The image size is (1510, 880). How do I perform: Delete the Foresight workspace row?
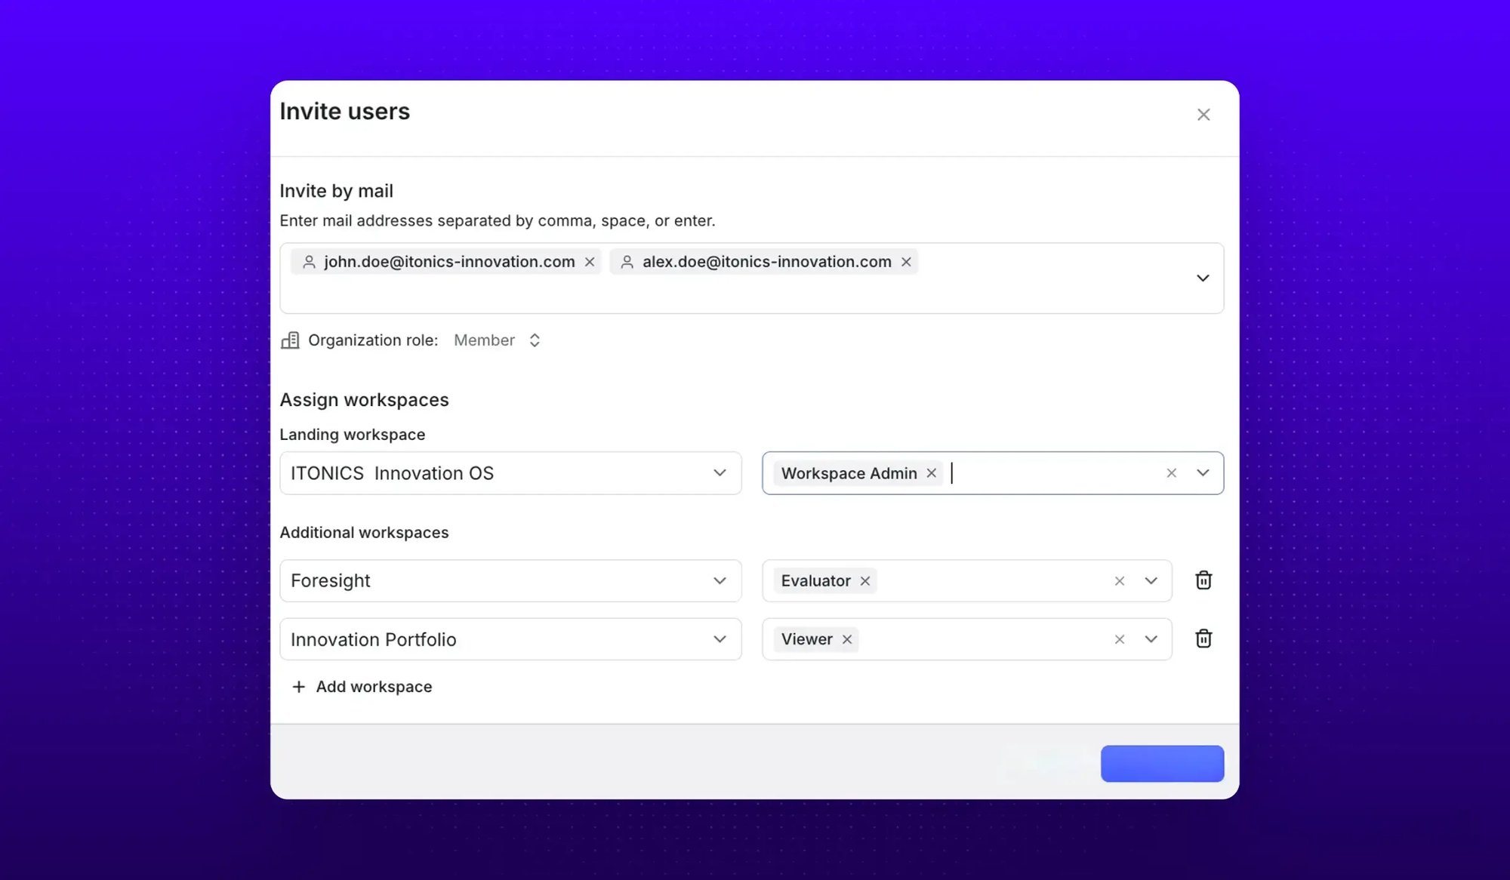1203,580
